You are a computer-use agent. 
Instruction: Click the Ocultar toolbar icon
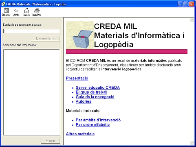[x=6, y=12]
